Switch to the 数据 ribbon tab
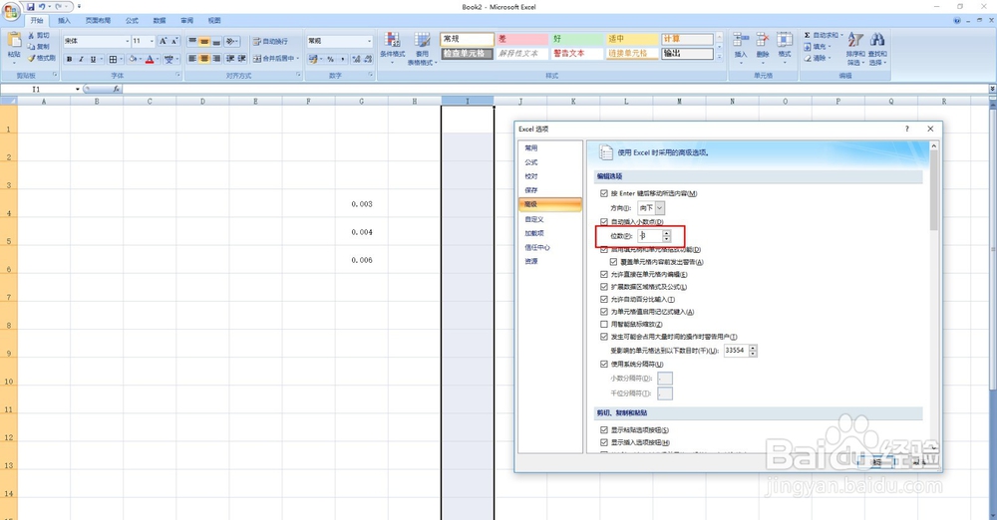997x520 pixels. tap(160, 20)
